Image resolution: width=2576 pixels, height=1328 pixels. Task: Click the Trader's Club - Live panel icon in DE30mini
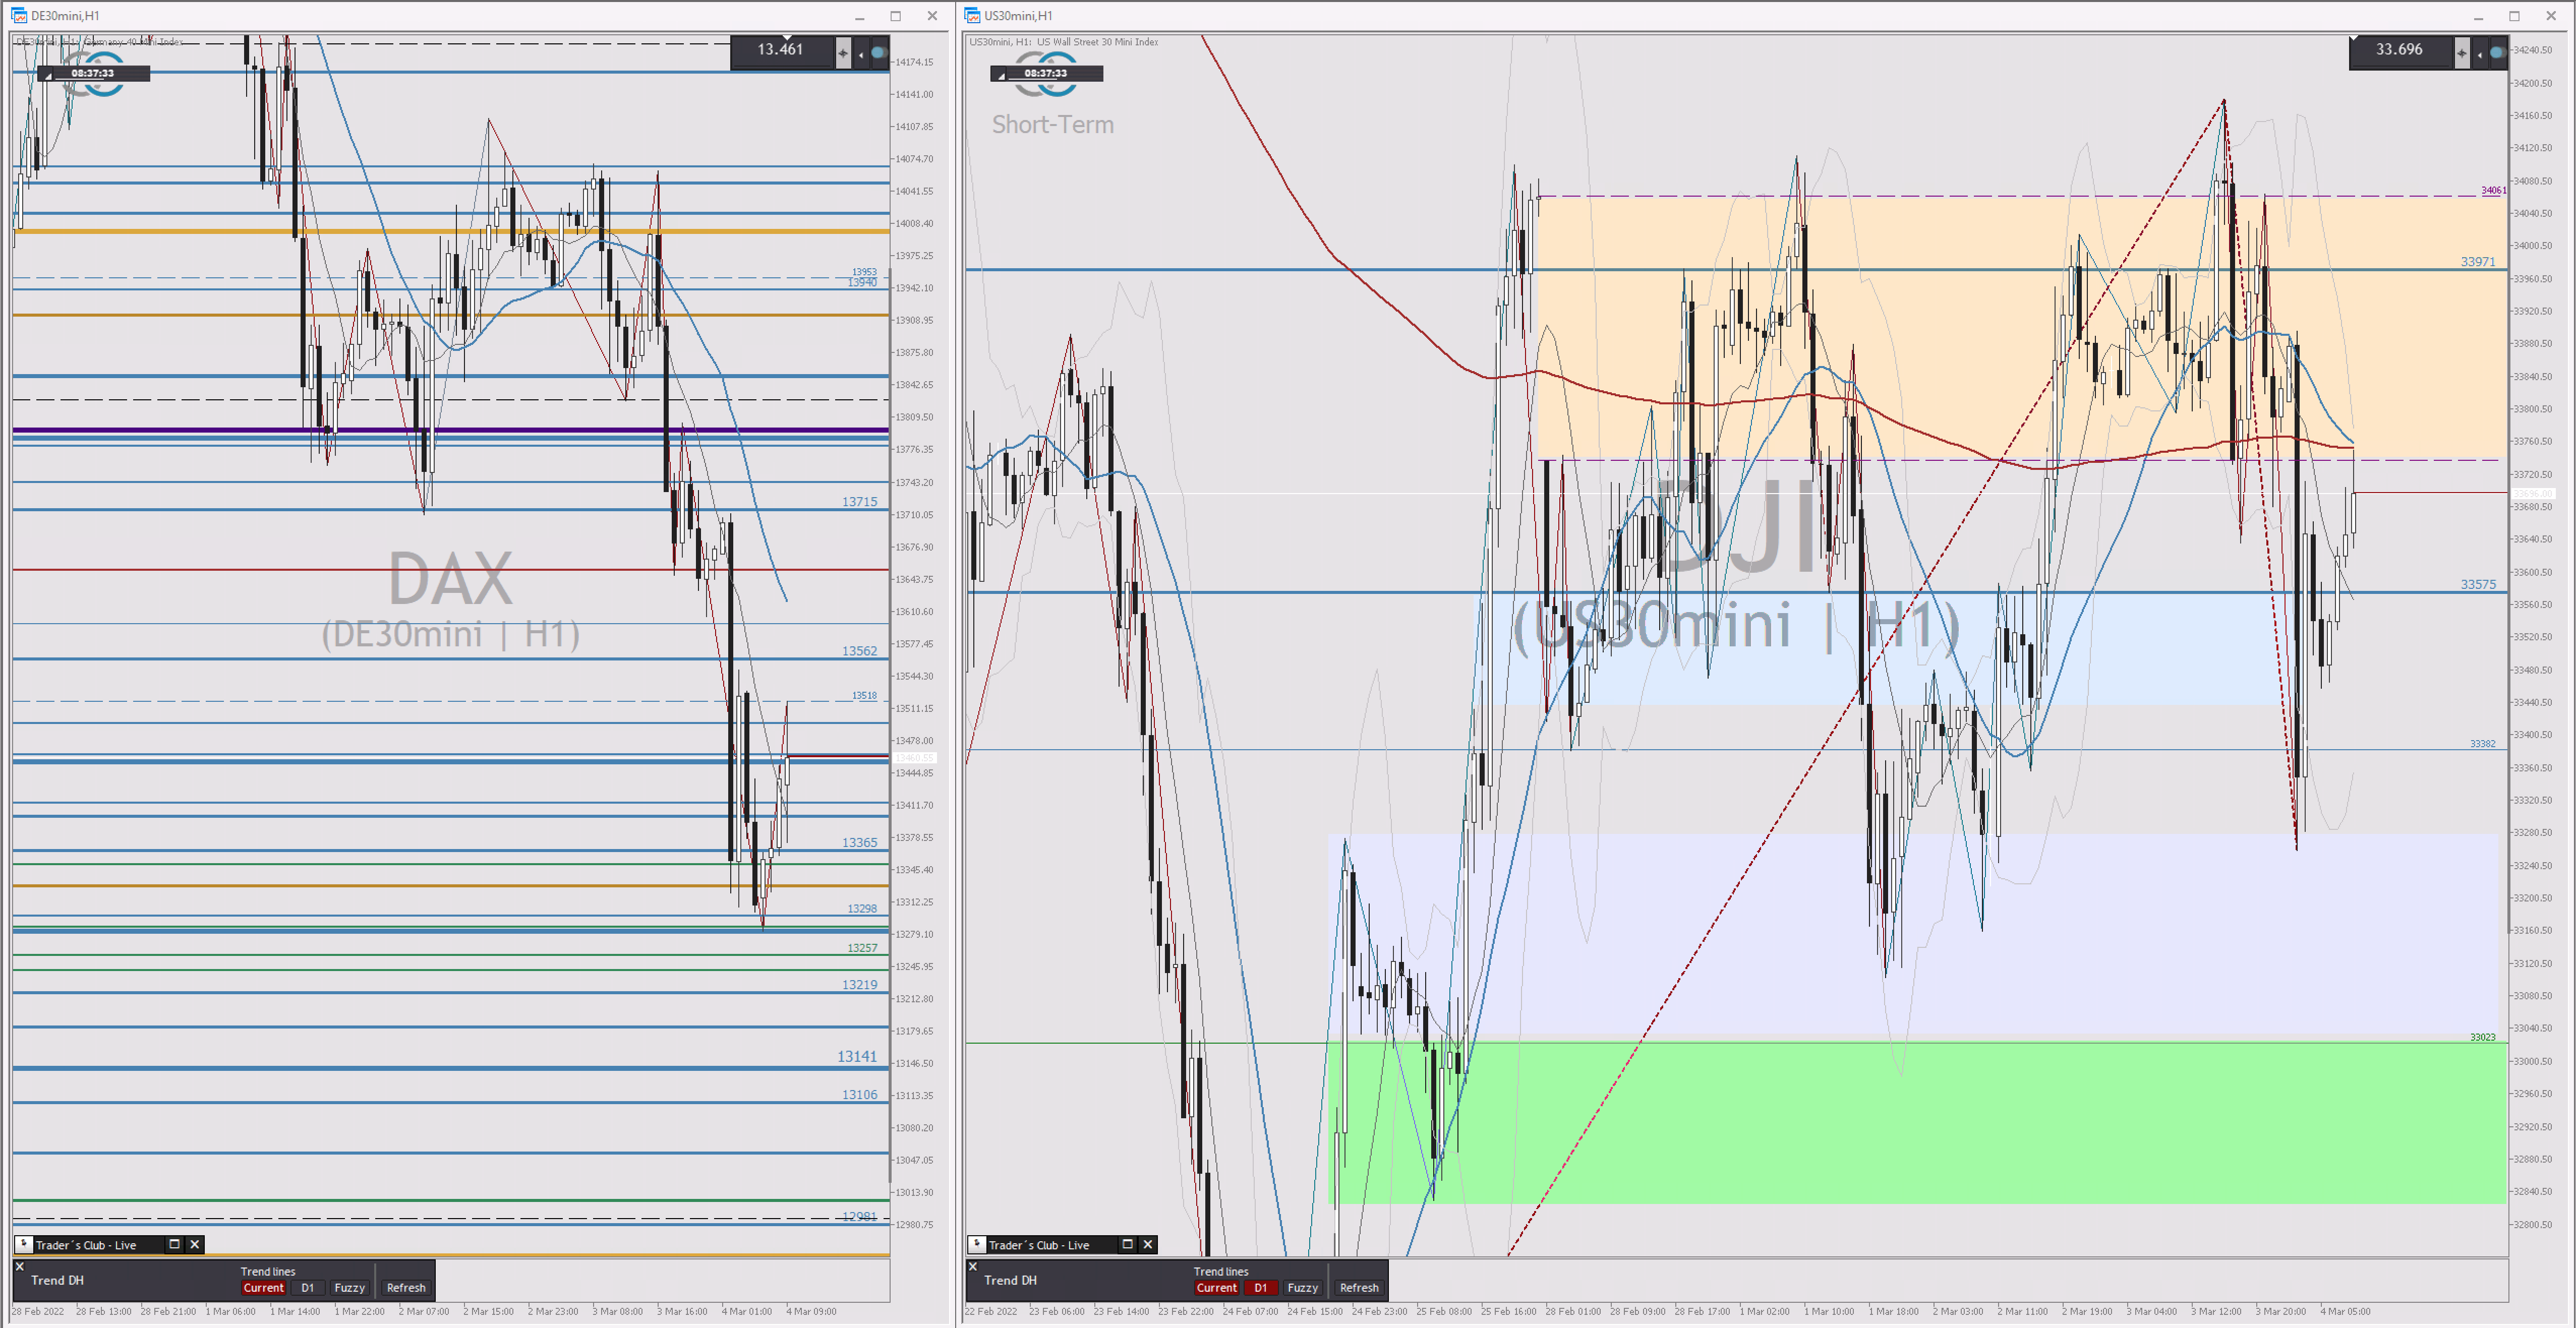24,1244
